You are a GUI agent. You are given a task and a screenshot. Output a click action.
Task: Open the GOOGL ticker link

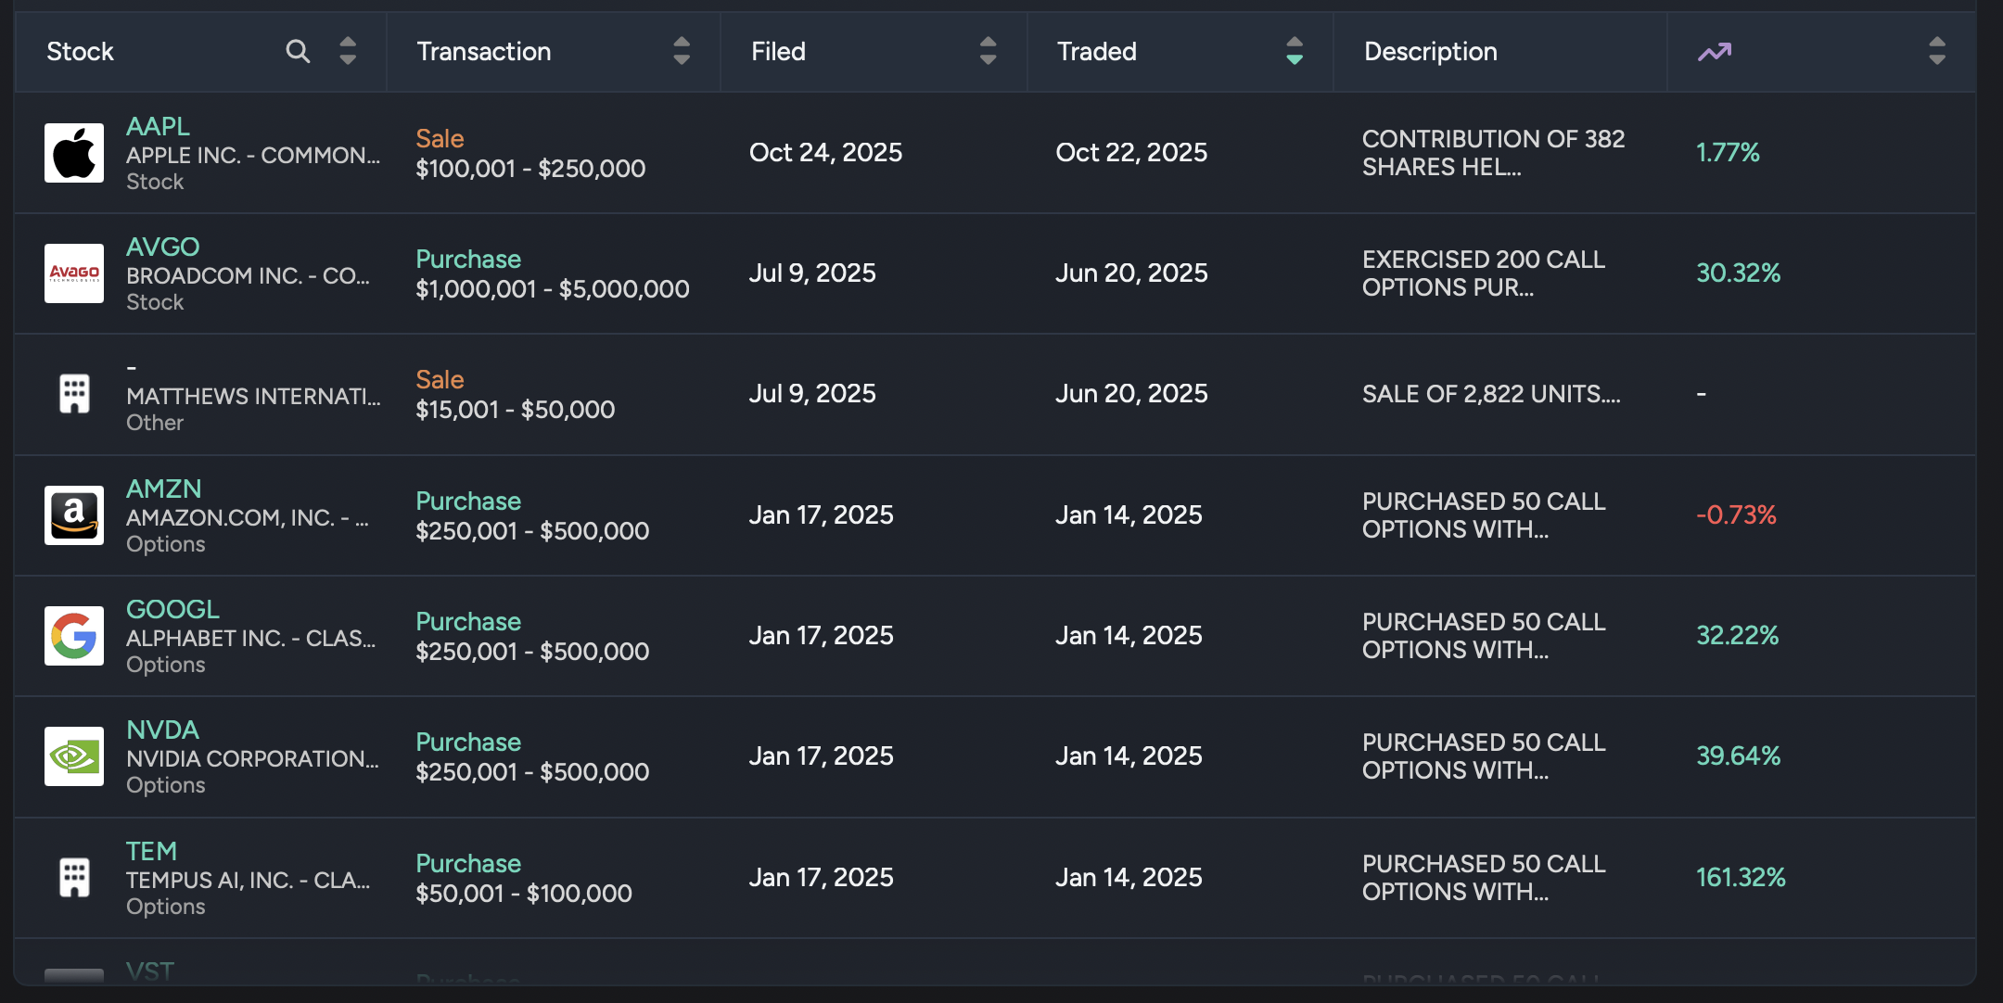(172, 609)
